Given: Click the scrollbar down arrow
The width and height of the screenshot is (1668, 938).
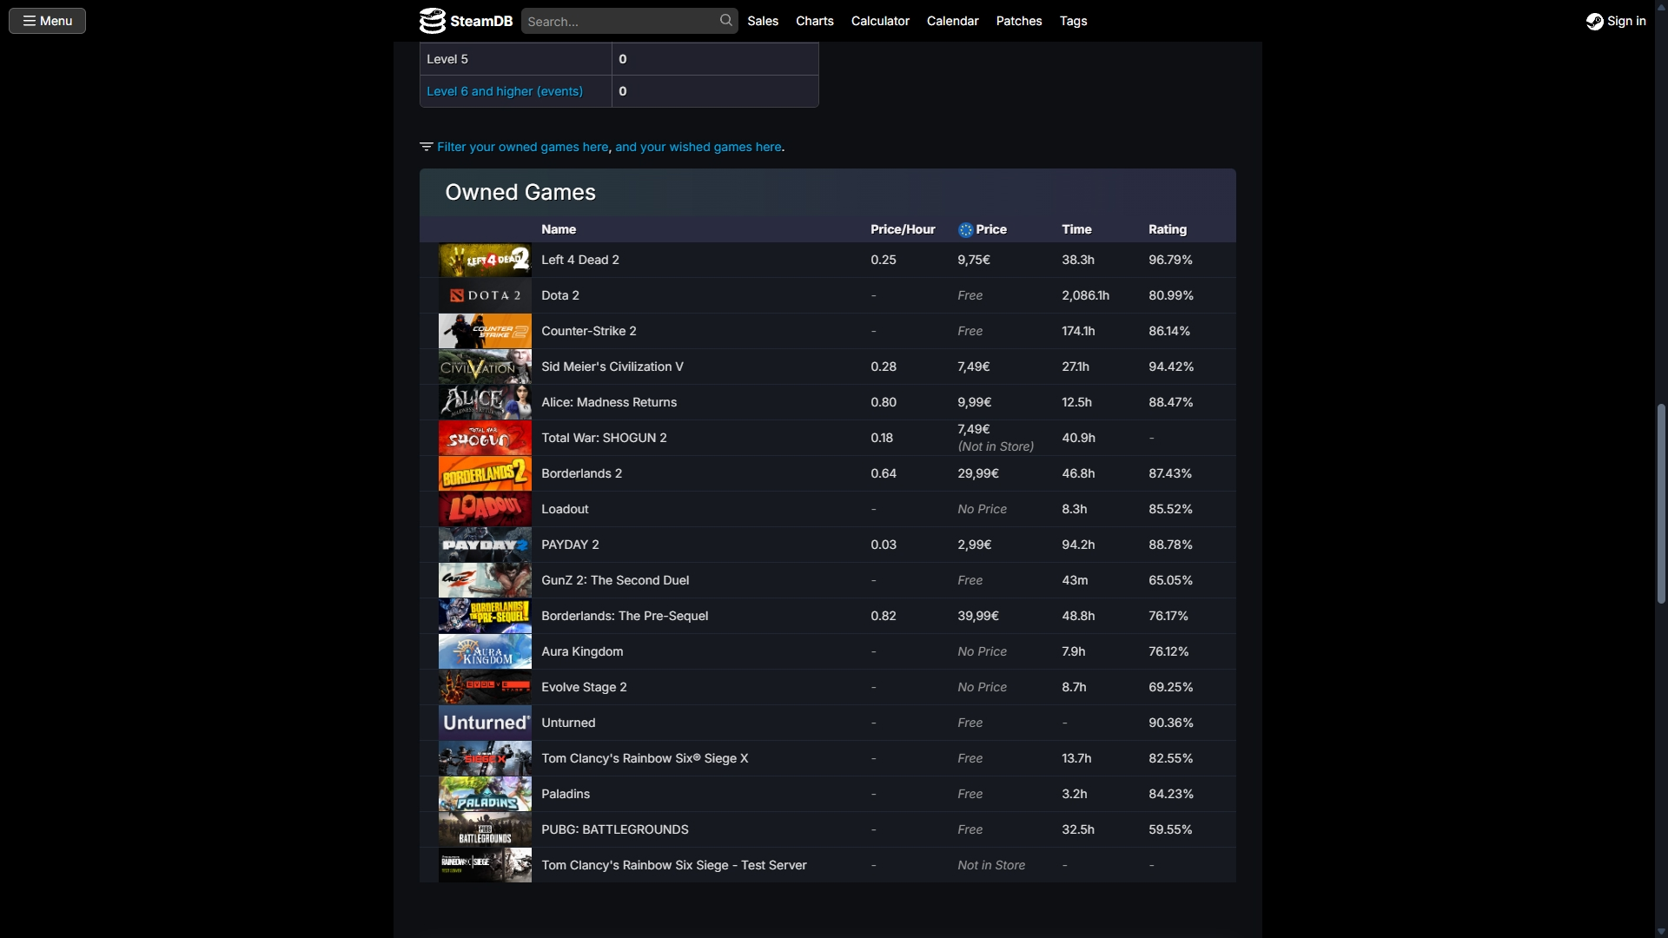Looking at the screenshot, I should point(1661,931).
